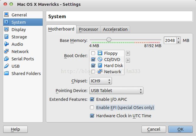The image size is (196, 136).
Task: Select USB in settings sidebar
Action: pos(23,66)
